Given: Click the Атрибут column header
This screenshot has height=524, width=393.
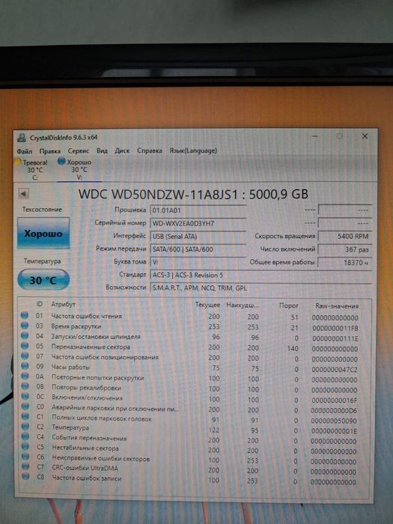Looking at the screenshot, I should [63, 305].
